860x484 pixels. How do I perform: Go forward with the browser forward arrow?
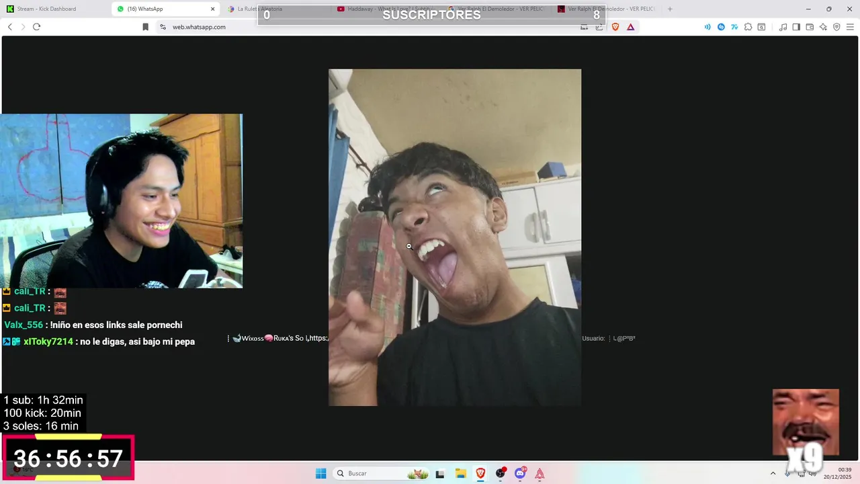tap(23, 27)
